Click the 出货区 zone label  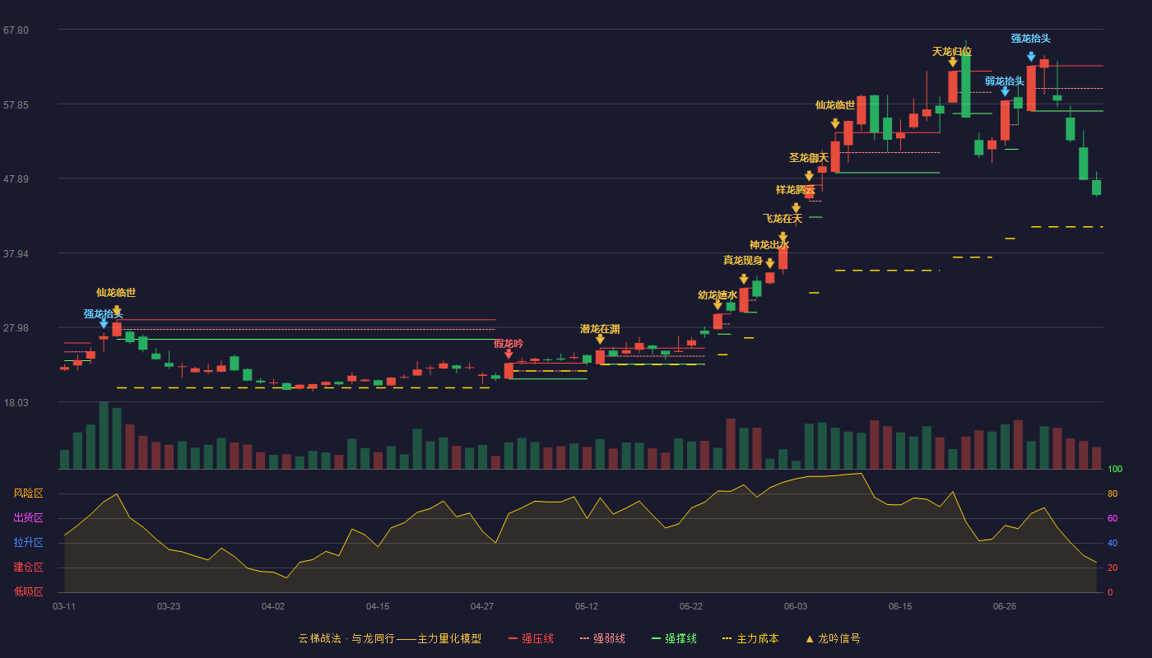(x=29, y=518)
